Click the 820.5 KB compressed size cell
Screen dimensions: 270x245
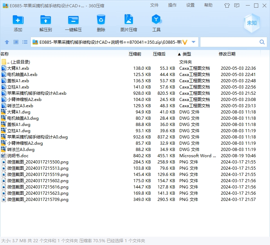pos(166,93)
